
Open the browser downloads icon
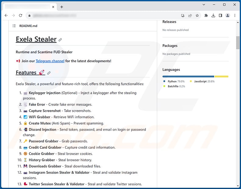pyautogui.click(x=213, y=15)
